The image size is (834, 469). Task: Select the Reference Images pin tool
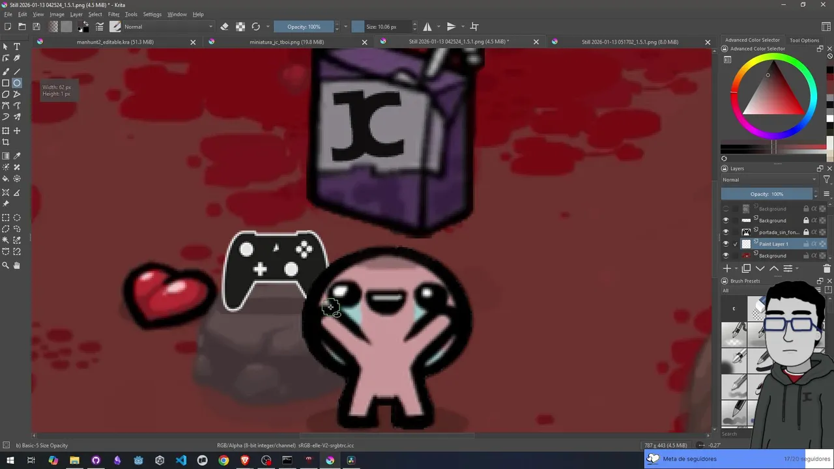pyautogui.click(x=6, y=204)
